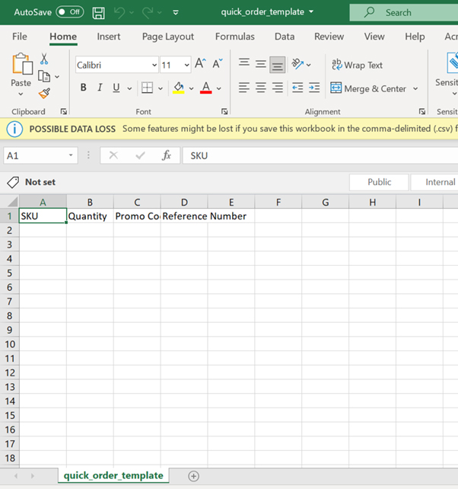Select Align Right
This screenshot has width=458, height=489.
277,88
